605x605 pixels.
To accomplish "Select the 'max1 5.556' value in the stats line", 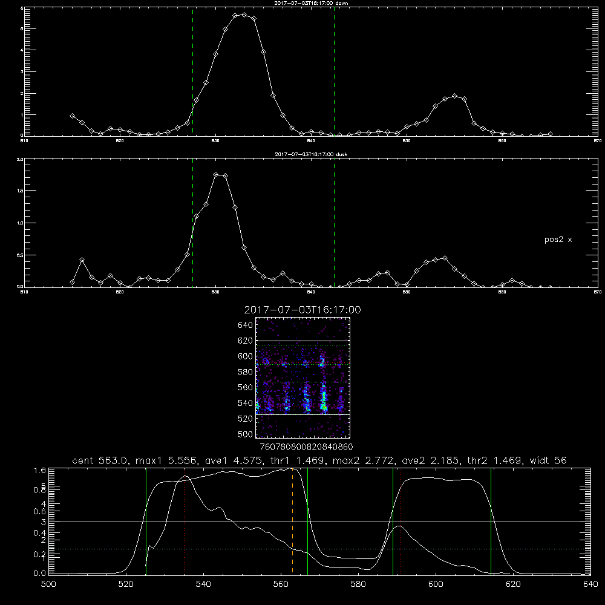I will coord(167,460).
